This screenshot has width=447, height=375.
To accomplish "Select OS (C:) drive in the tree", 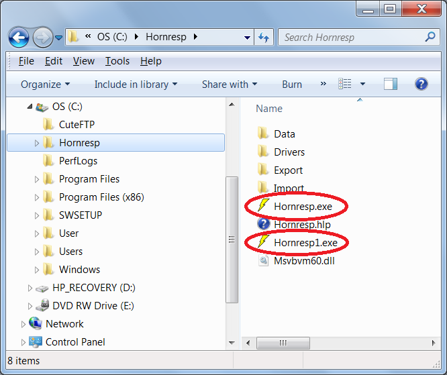I will tap(67, 107).
